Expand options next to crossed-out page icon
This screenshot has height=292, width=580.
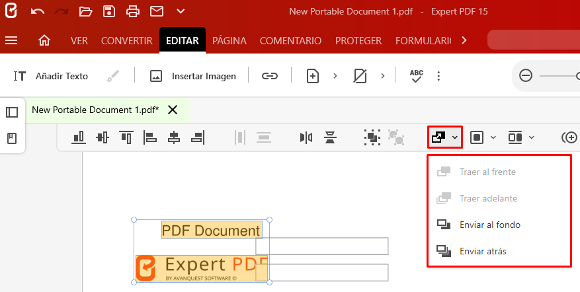(383, 76)
